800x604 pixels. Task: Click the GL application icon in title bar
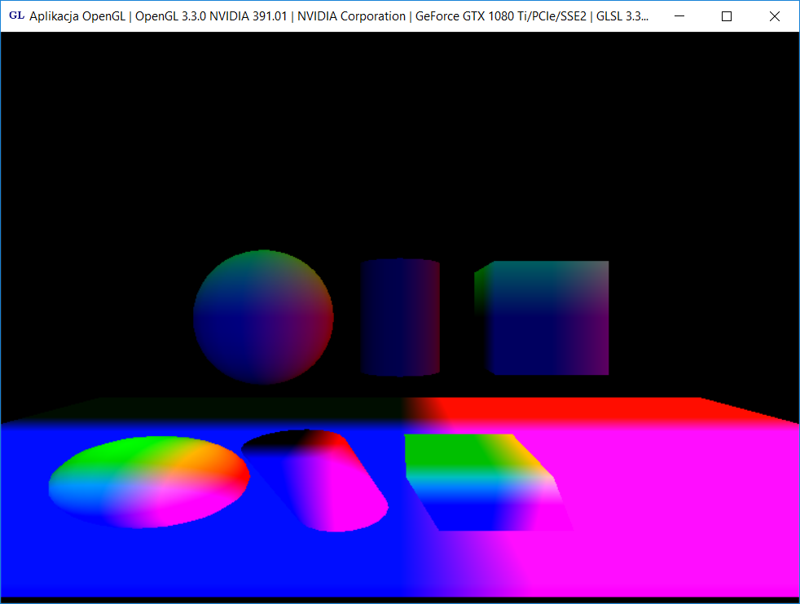[x=15, y=15]
